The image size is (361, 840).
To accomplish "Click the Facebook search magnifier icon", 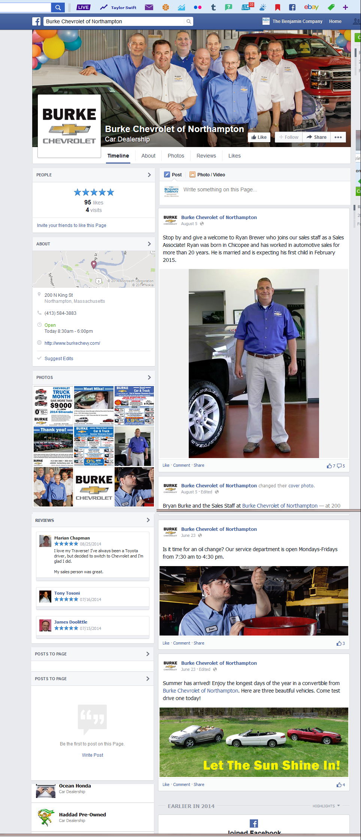I will click(189, 21).
